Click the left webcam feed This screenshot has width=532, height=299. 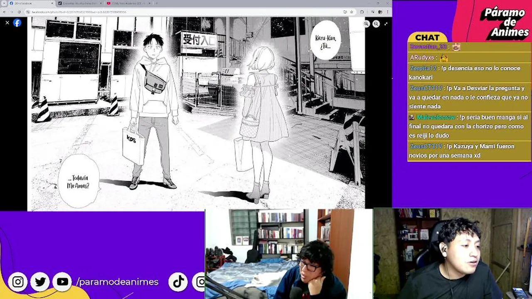[x=289, y=254]
